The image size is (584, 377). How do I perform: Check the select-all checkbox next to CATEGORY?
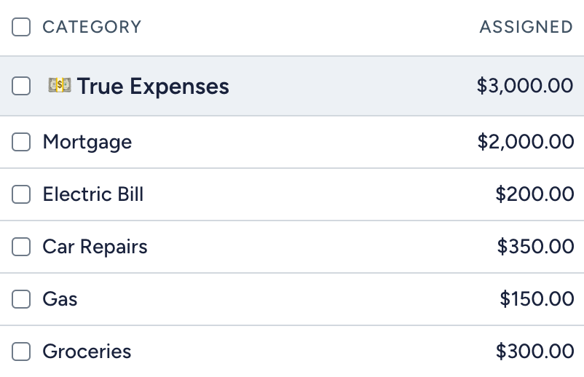[21, 27]
